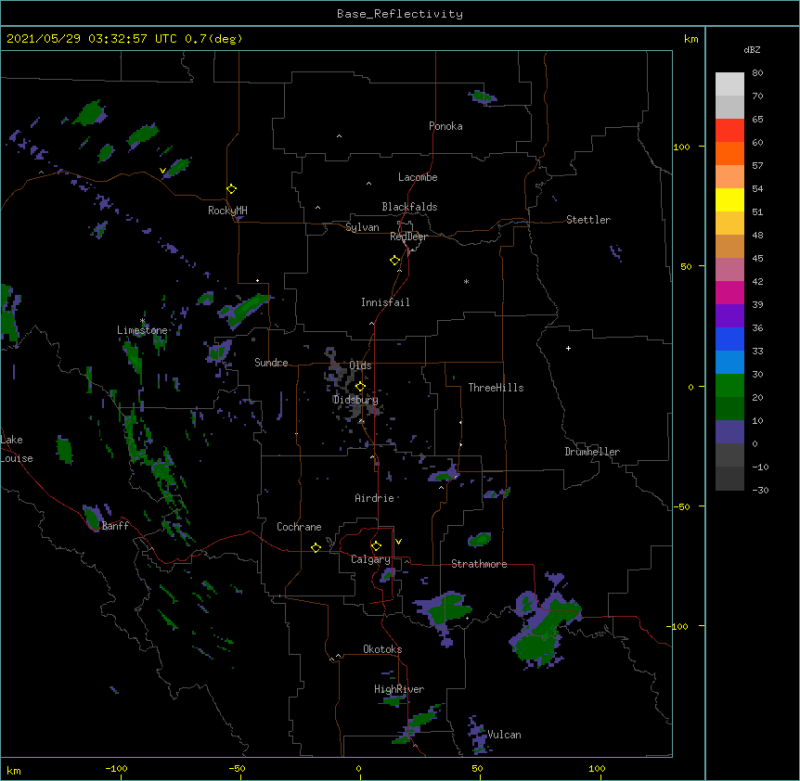Click the Banff label
Viewport: 800px width, 781px height.
click(115, 526)
